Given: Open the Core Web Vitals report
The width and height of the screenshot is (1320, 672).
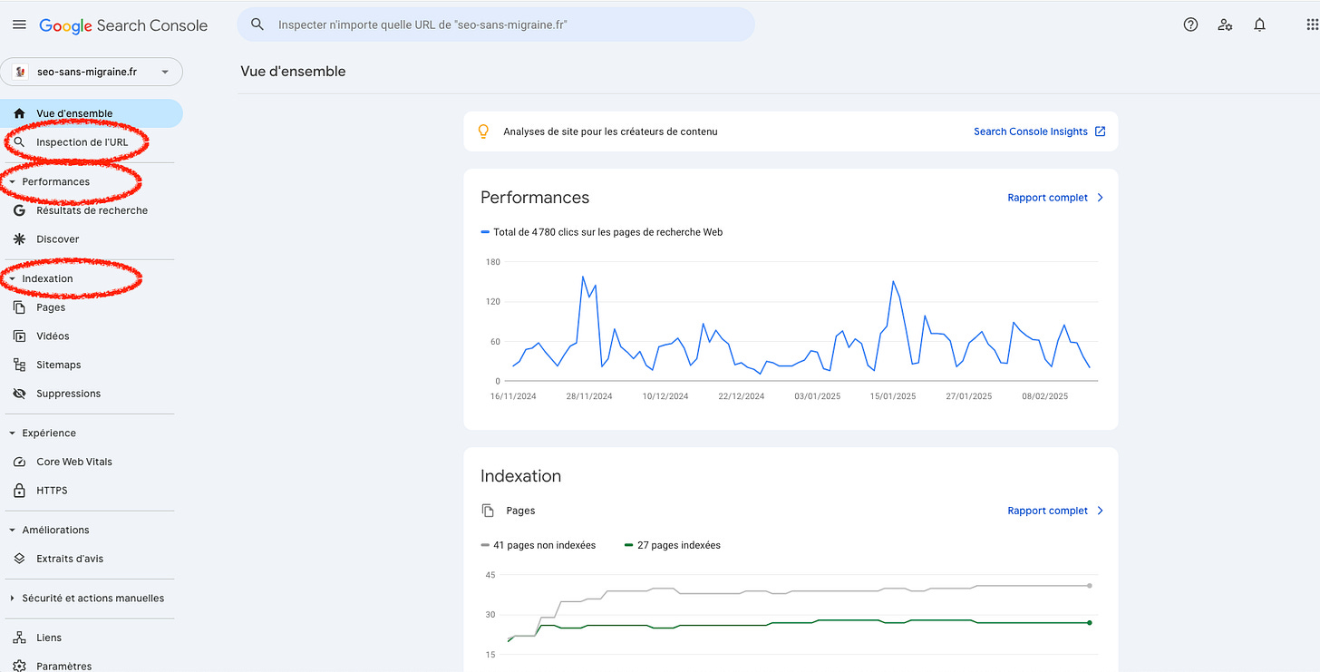Looking at the screenshot, I should tap(74, 462).
